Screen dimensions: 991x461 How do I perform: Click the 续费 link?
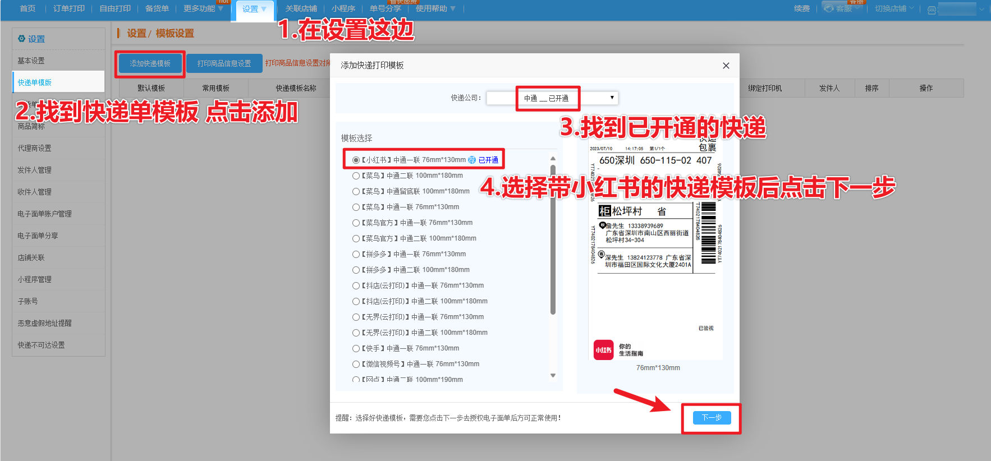802,8
